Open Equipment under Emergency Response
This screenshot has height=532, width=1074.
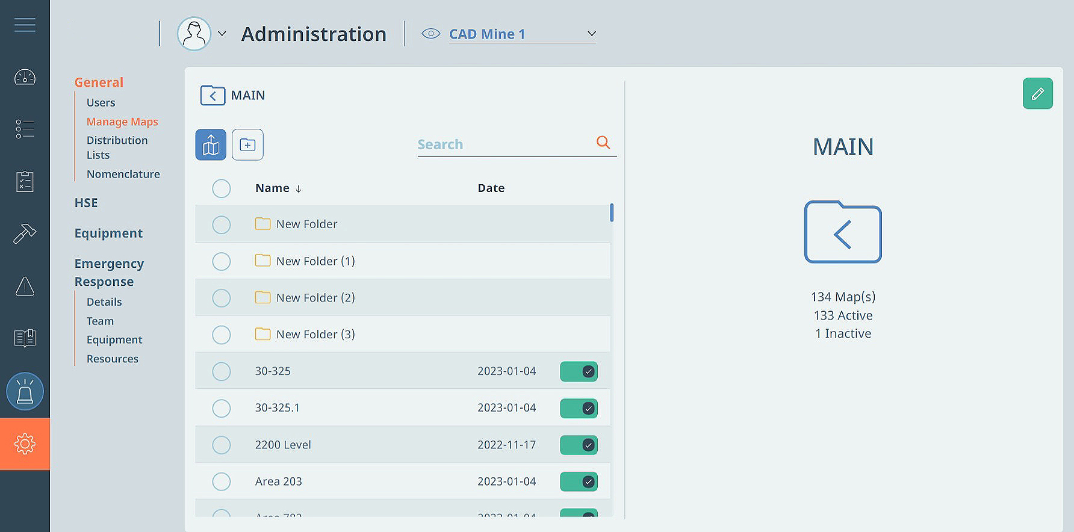coord(114,339)
